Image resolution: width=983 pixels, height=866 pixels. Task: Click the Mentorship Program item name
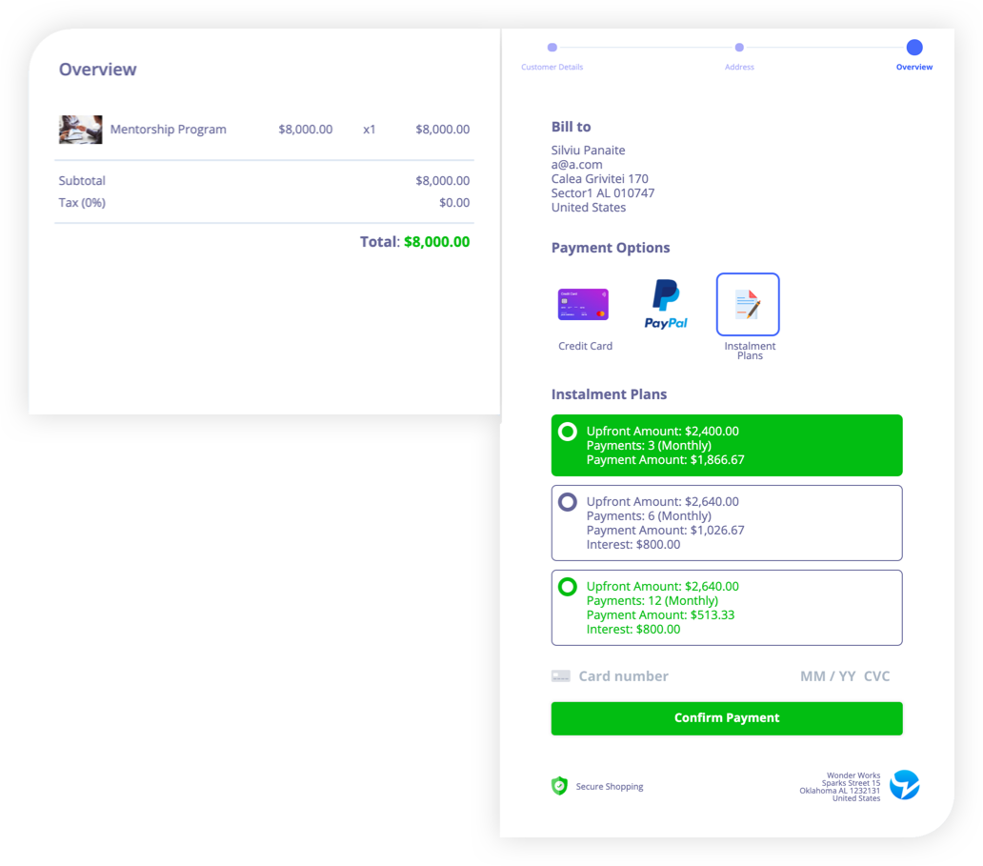tap(169, 130)
